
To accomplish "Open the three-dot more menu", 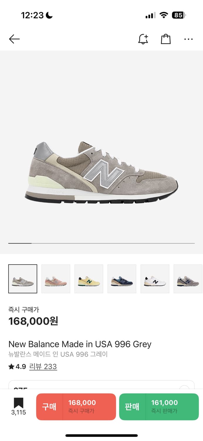I will pos(188,39).
